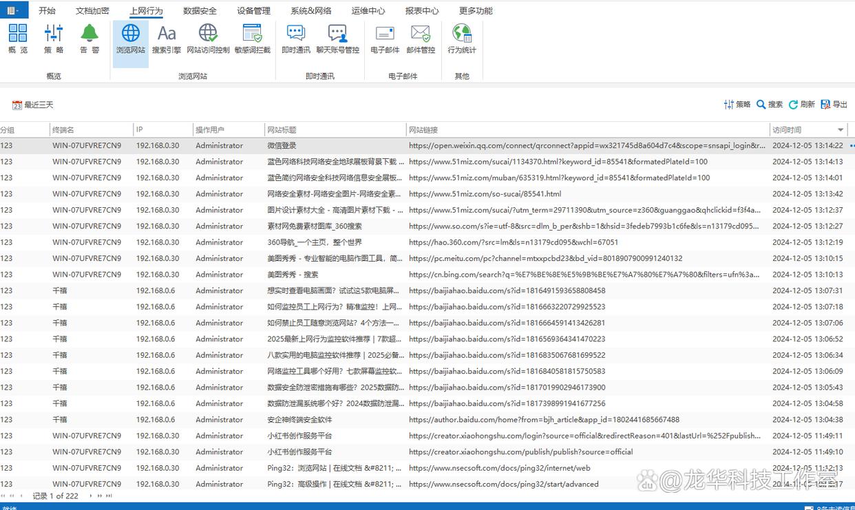
Task: Click the 导出 export button
Action: click(834, 105)
